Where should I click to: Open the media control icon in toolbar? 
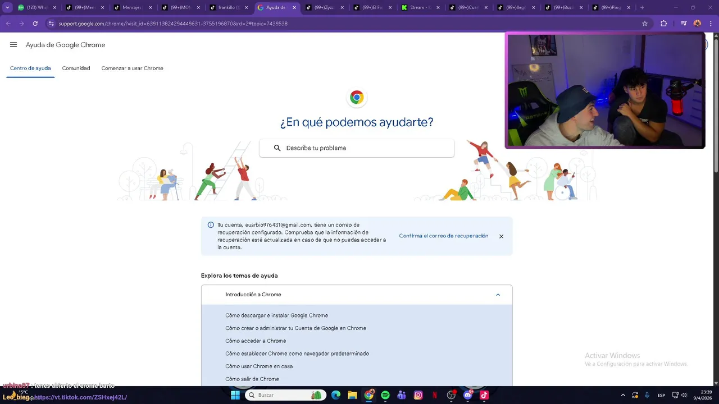click(684, 24)
